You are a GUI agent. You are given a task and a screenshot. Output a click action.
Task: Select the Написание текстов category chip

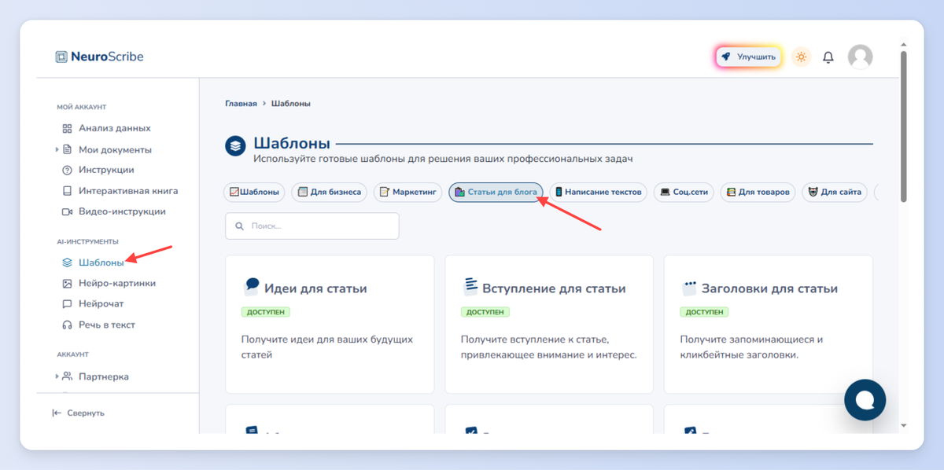(x=599, y=192)
